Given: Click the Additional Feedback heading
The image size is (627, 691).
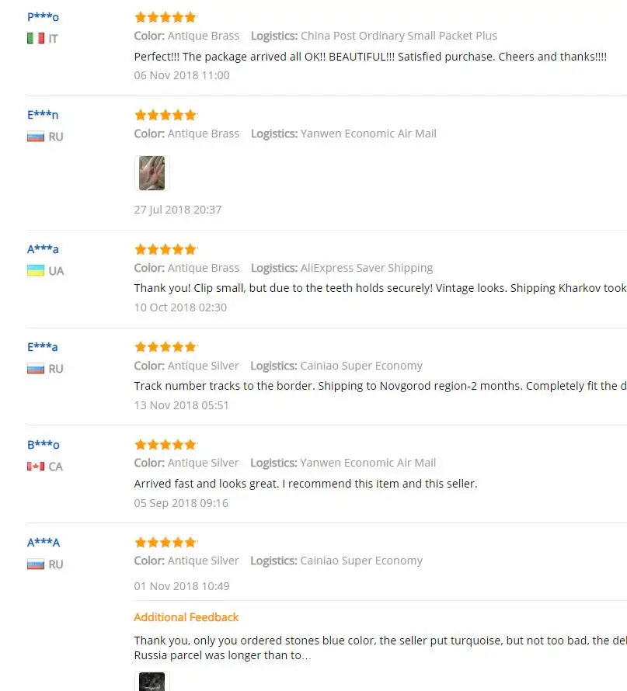Looking at the screenshot, I should click(186, 617).
